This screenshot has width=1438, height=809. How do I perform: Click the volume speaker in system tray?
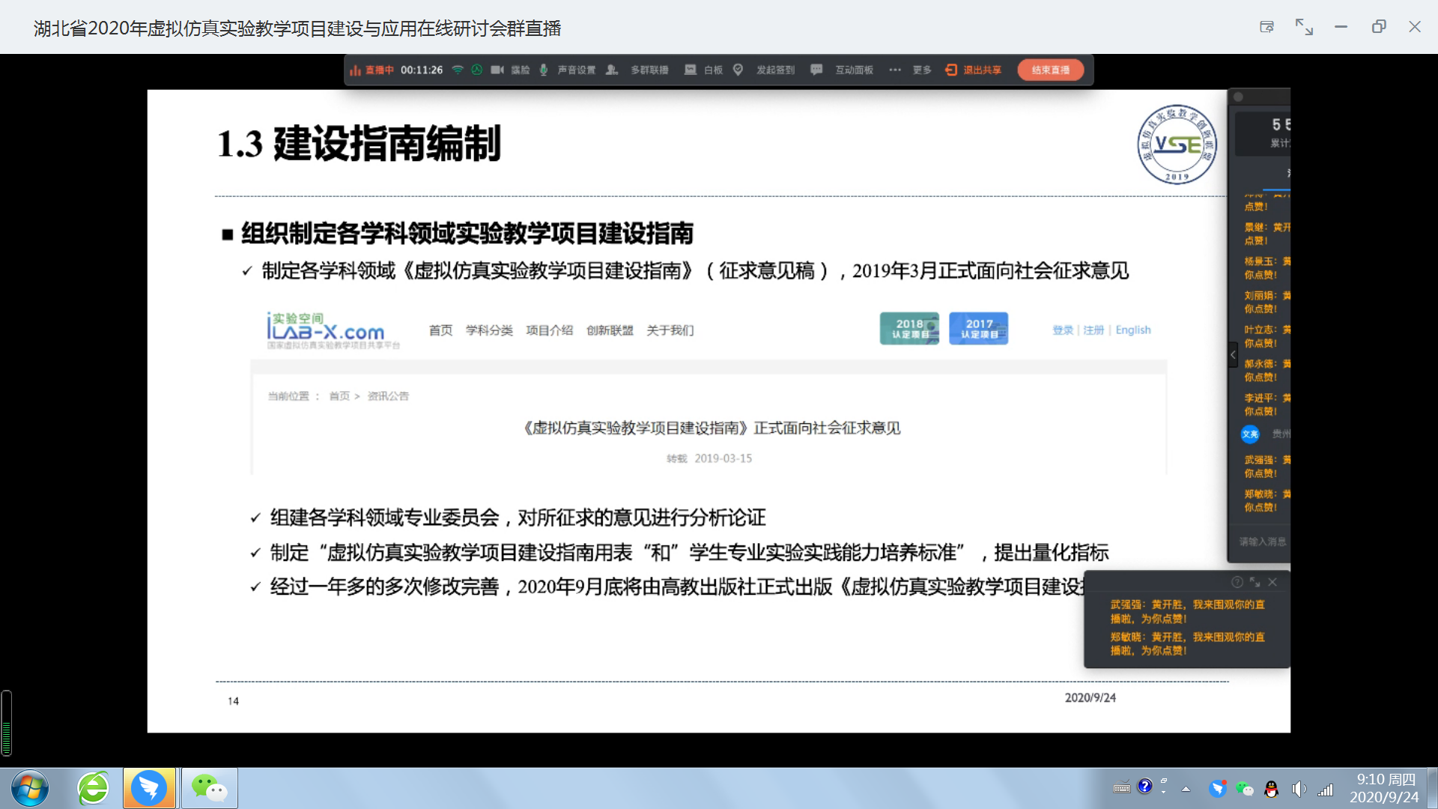(1299, 790)
